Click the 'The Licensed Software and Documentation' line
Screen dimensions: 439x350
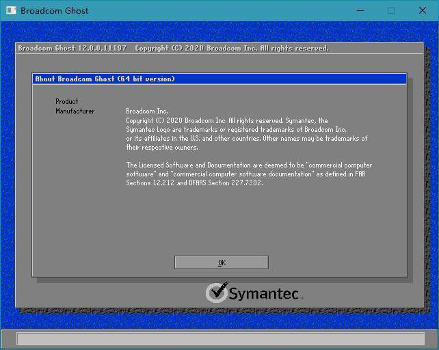[249, 165]
